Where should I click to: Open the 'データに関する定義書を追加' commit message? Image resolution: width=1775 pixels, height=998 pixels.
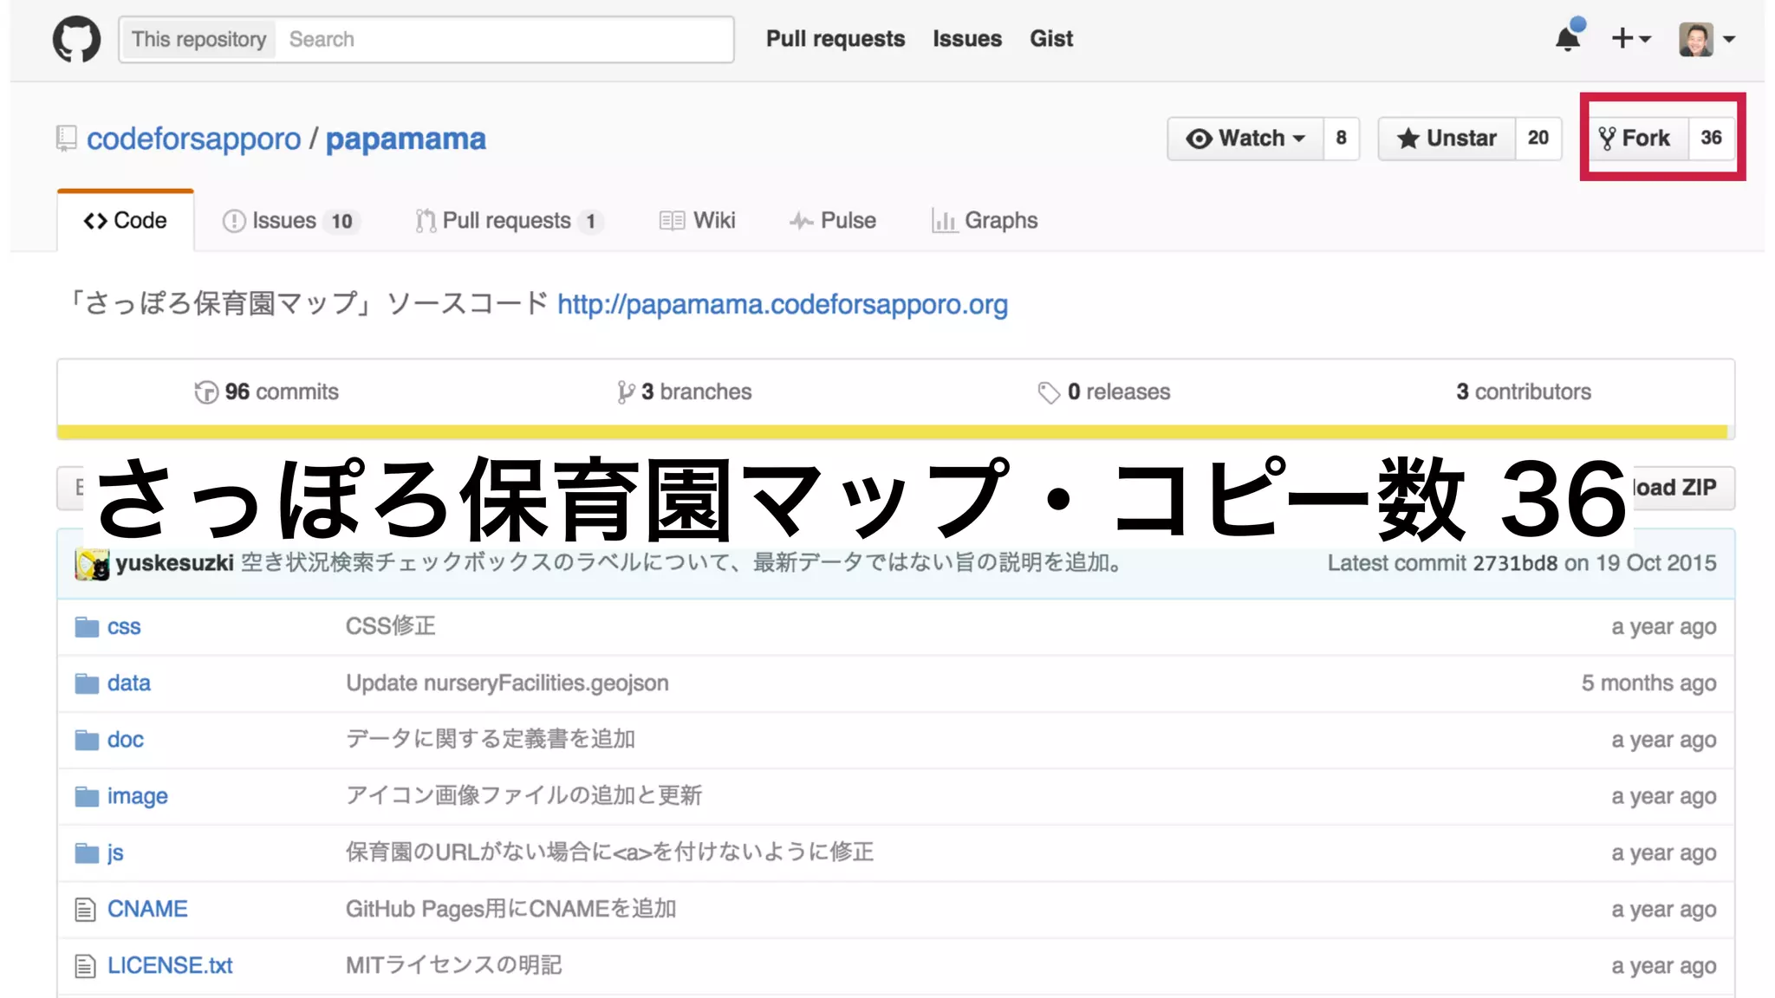coord(491,739)
